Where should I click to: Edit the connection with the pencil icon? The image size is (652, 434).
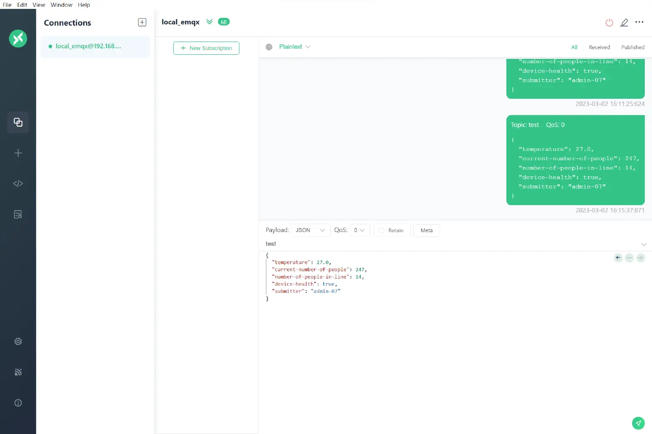pos(624,22)
